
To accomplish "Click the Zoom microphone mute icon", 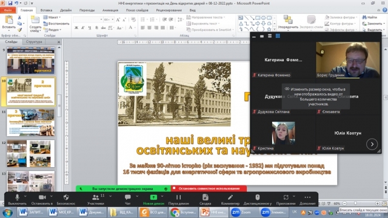I will [17, 197].
